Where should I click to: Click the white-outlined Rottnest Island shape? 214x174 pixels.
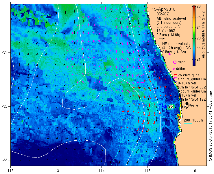pos(170,107)
